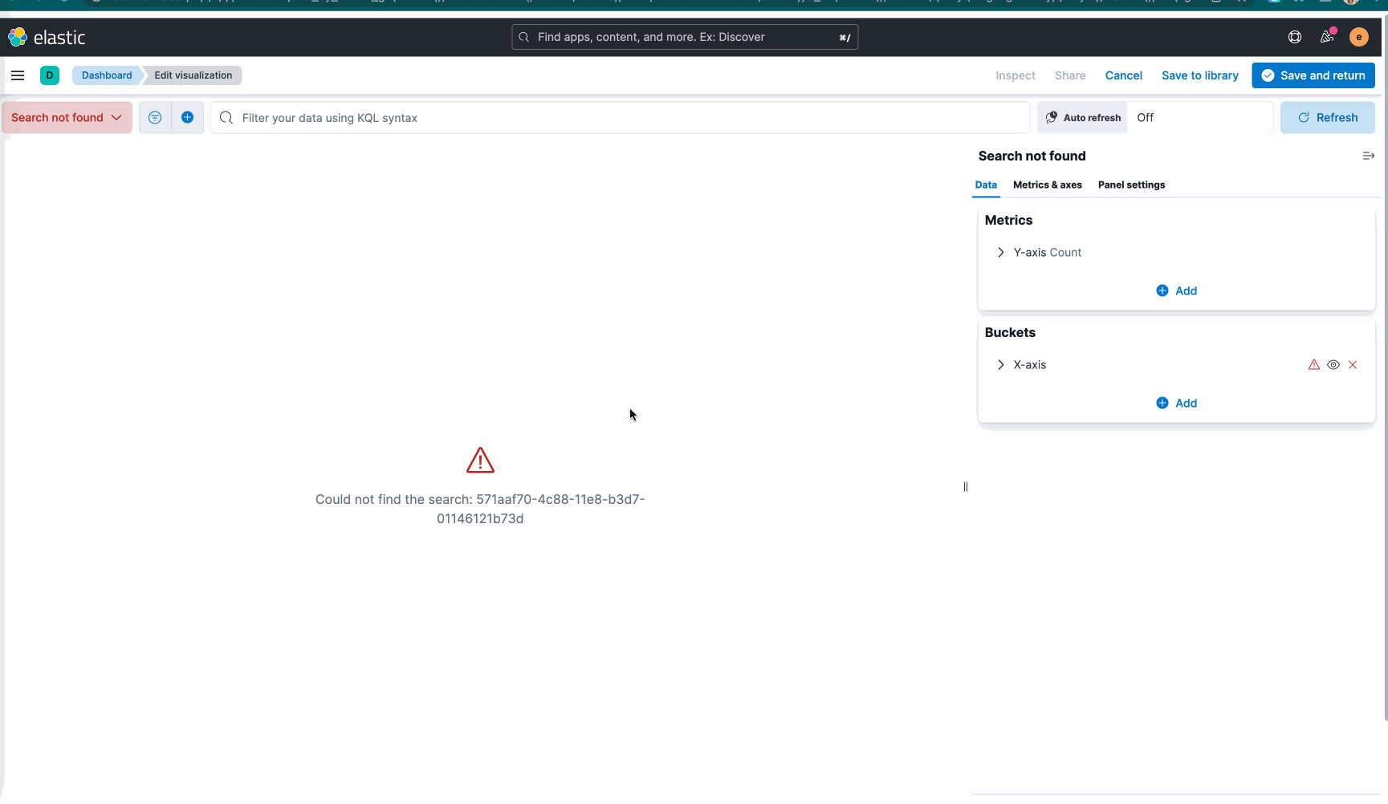Focus the KQL filter query field
Screen dimensions: 1388x804
[621, 118]
